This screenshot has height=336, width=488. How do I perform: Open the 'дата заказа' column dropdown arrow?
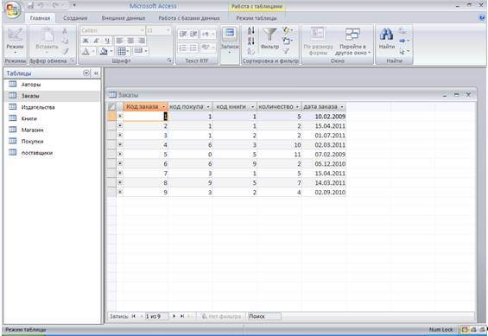click(x=342, y=107)
